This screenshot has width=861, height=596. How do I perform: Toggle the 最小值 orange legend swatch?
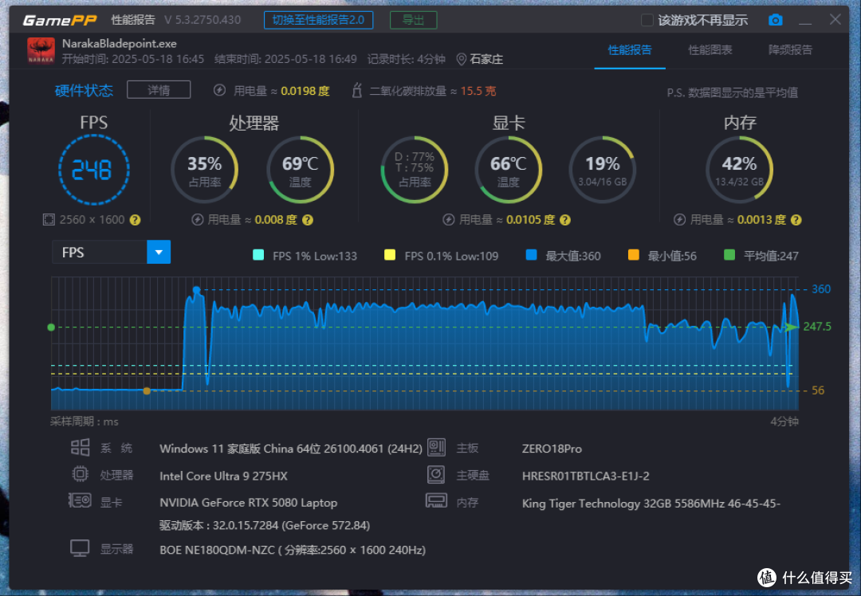(x=633, y=255)
